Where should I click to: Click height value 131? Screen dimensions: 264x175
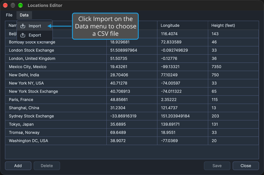[215, 124]
